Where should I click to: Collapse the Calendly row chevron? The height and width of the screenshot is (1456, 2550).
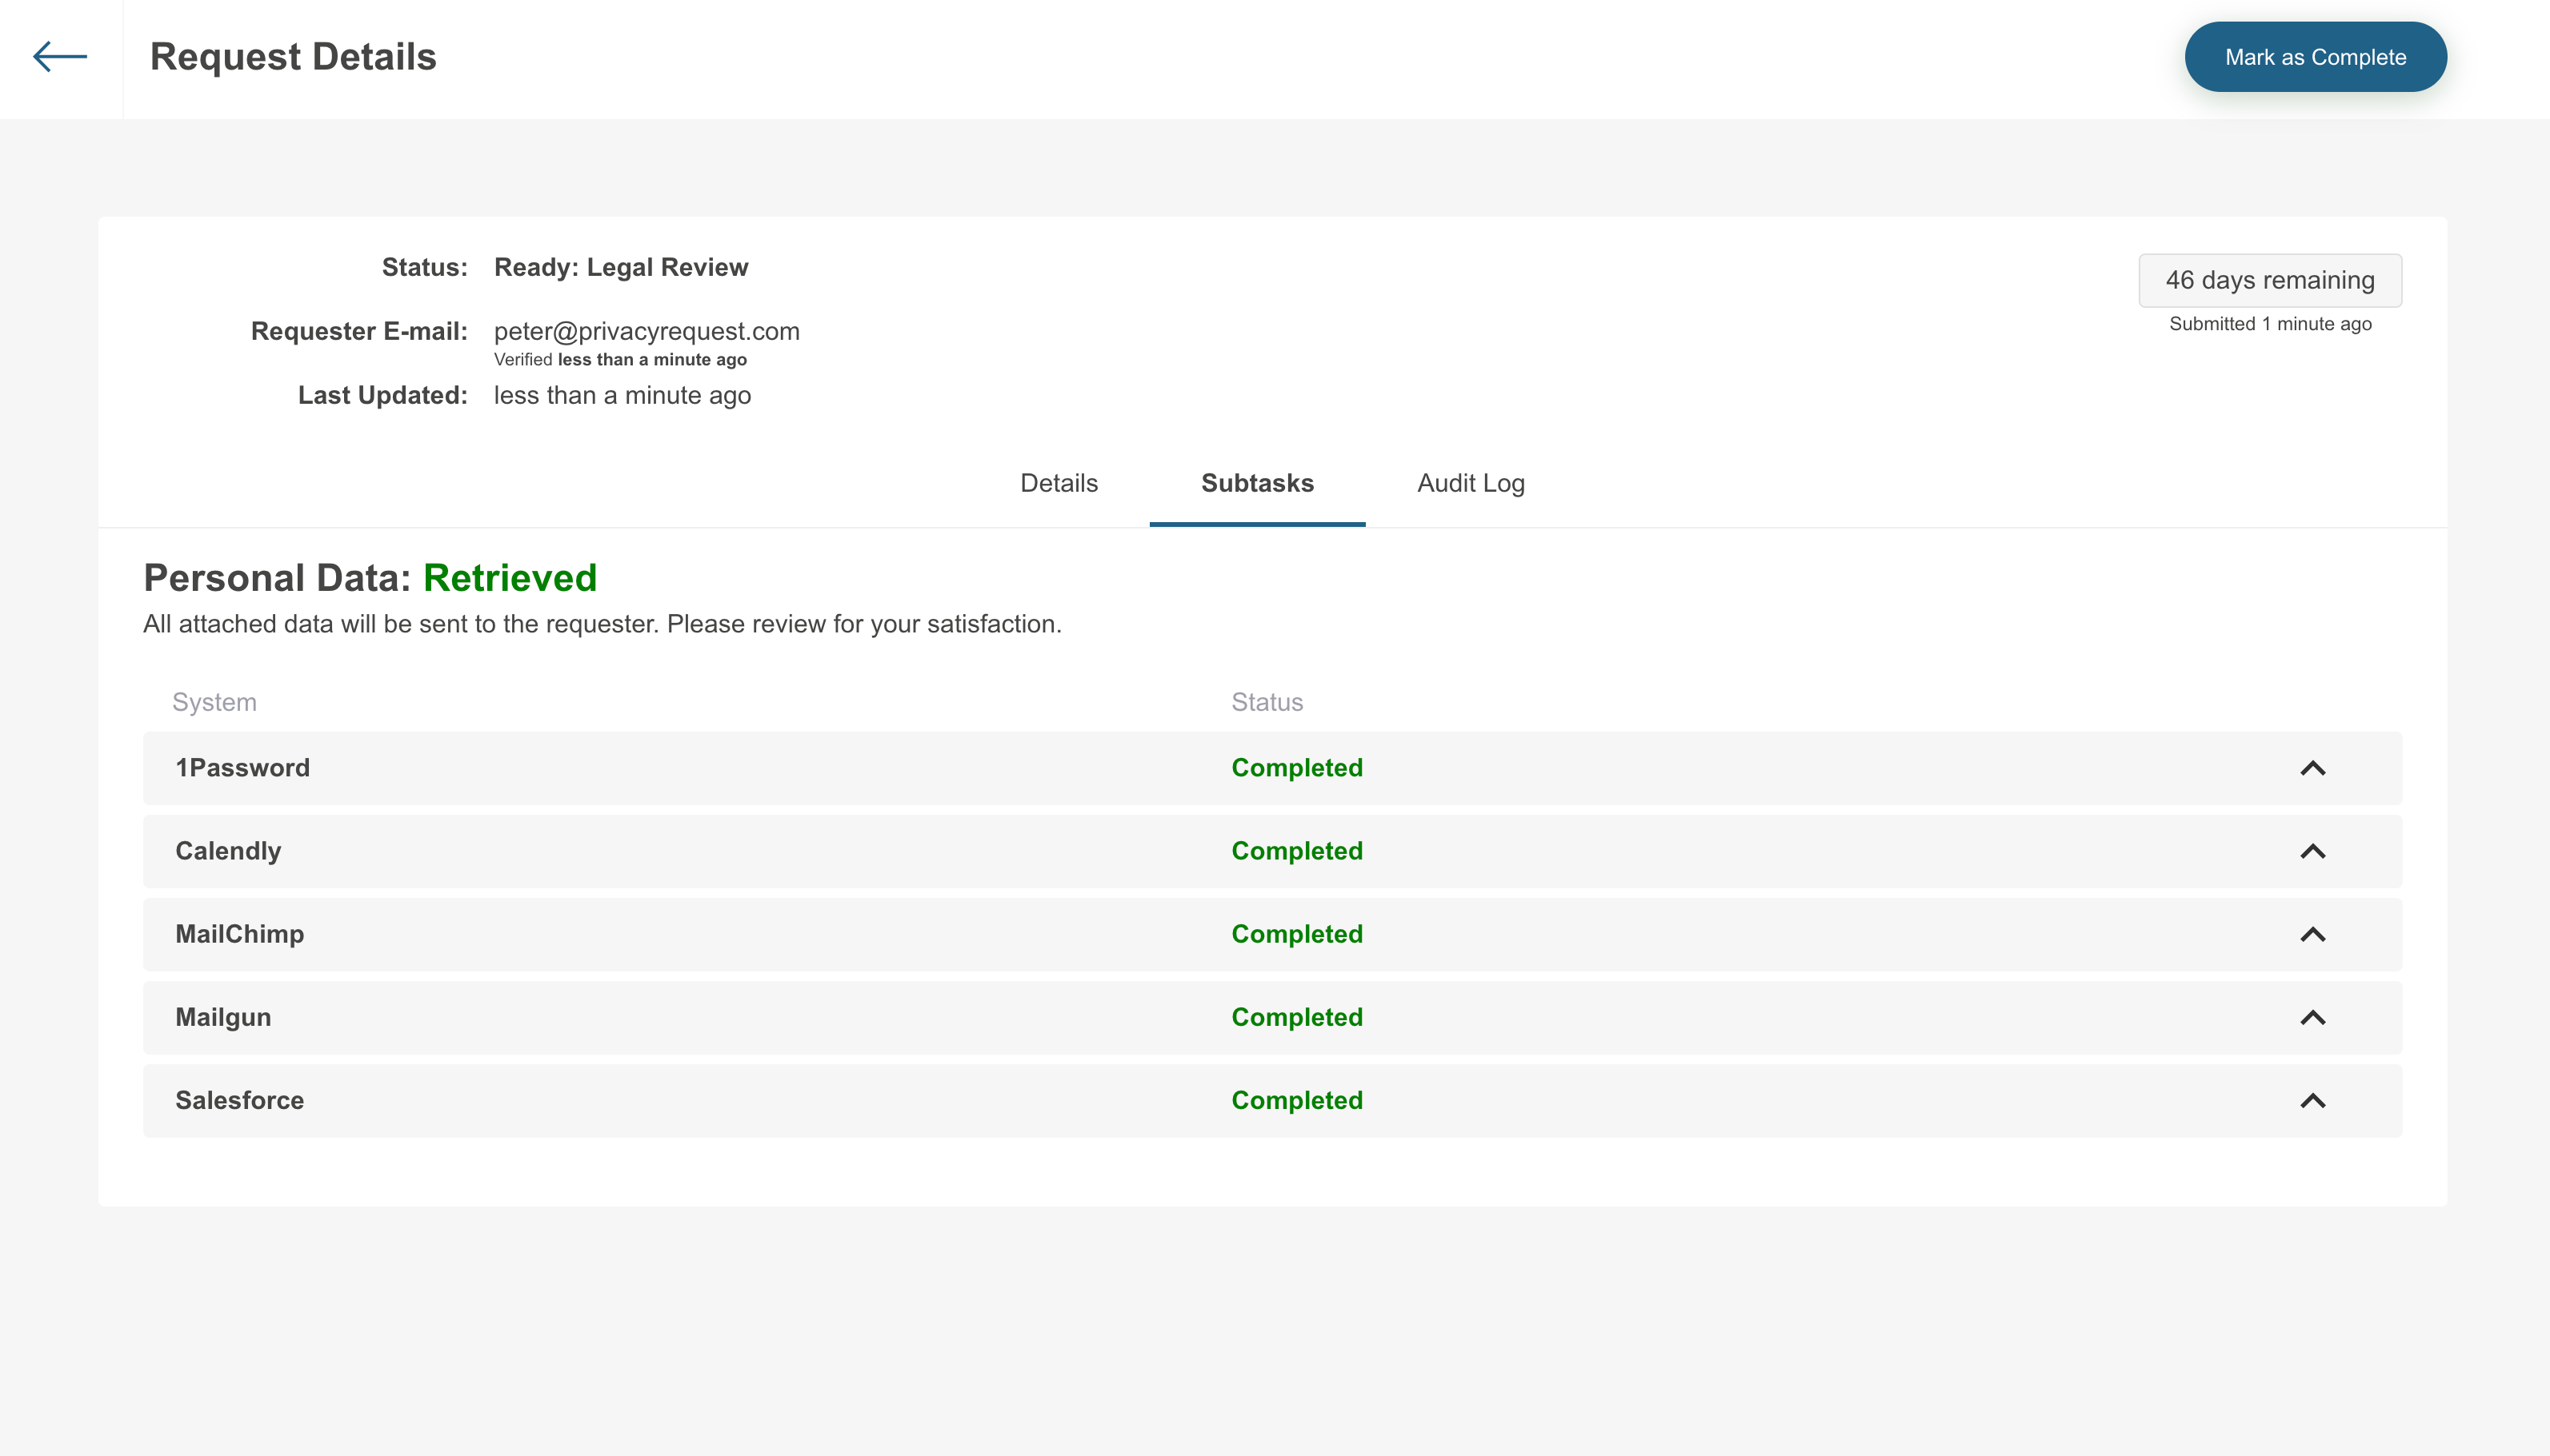click(2312, 851)
